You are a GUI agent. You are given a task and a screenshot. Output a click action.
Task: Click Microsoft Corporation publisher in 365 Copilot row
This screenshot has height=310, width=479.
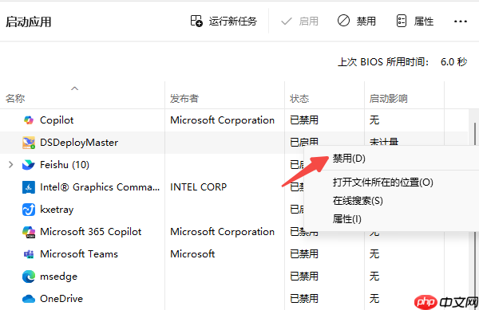pos(222,232)
